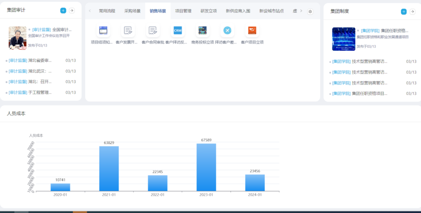421x213 pixels.
Task: Expand 集团制度 with the arrow button
Action: pos(412,11)
